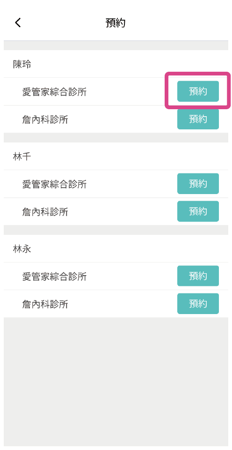Book 愛管家綜合診所 for 陳玲 with 預約 button
The width and height of the screenshot is (232, 450).
pos(198,91)
